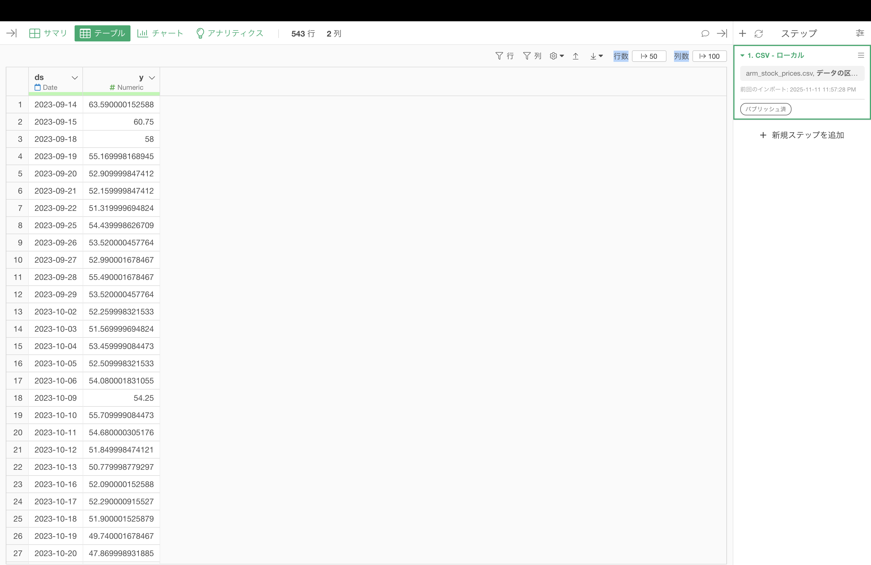Click the row count 50 field

(x=649, y=56)
